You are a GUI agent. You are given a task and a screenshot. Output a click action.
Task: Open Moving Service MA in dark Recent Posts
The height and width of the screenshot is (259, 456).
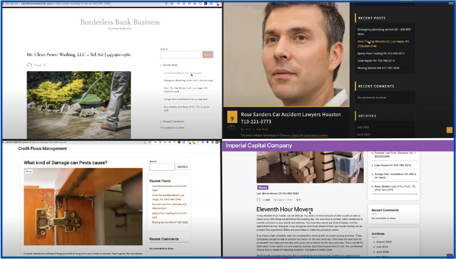tap(378, 68)
